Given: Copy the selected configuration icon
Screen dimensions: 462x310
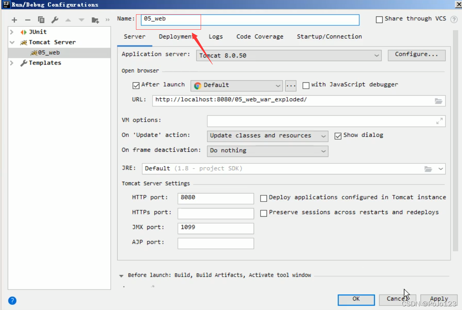Looking at the screenshot, I should (x=41, y=20).
